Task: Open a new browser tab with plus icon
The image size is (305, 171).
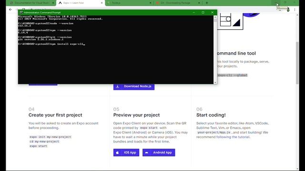Action: [207, 3]
